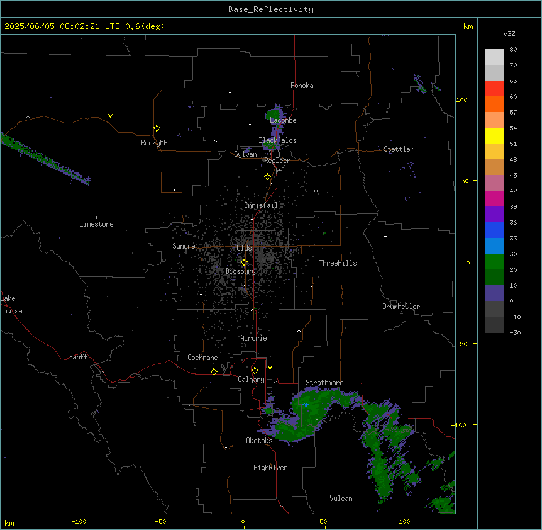
Task: Click the HighRiver town label
Action: point(270,468)
